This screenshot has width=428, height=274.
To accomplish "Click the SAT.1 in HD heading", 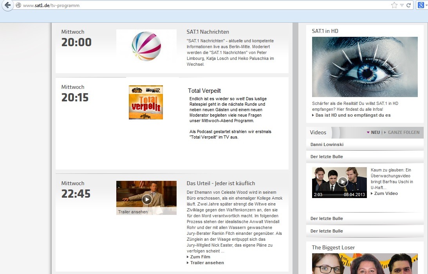I will coord(325,31).
